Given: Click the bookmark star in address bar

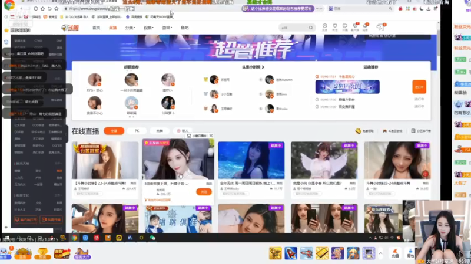Looking at the screenshot, I should click(57, 9).
